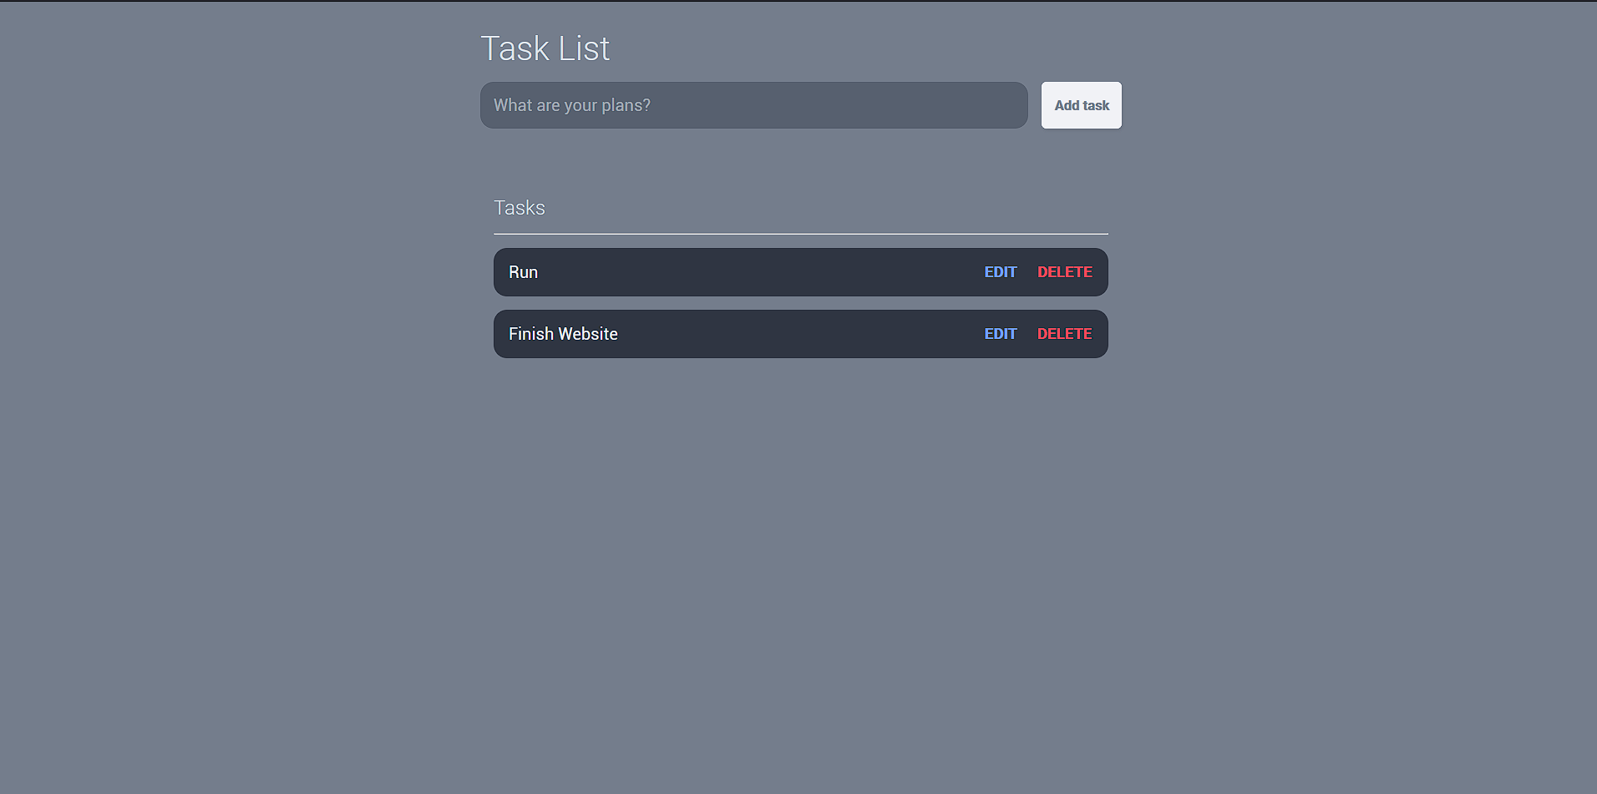This screenshot has height=794, width=1597.
Task: Click the Add task button
Action: tap(1081, 105)
